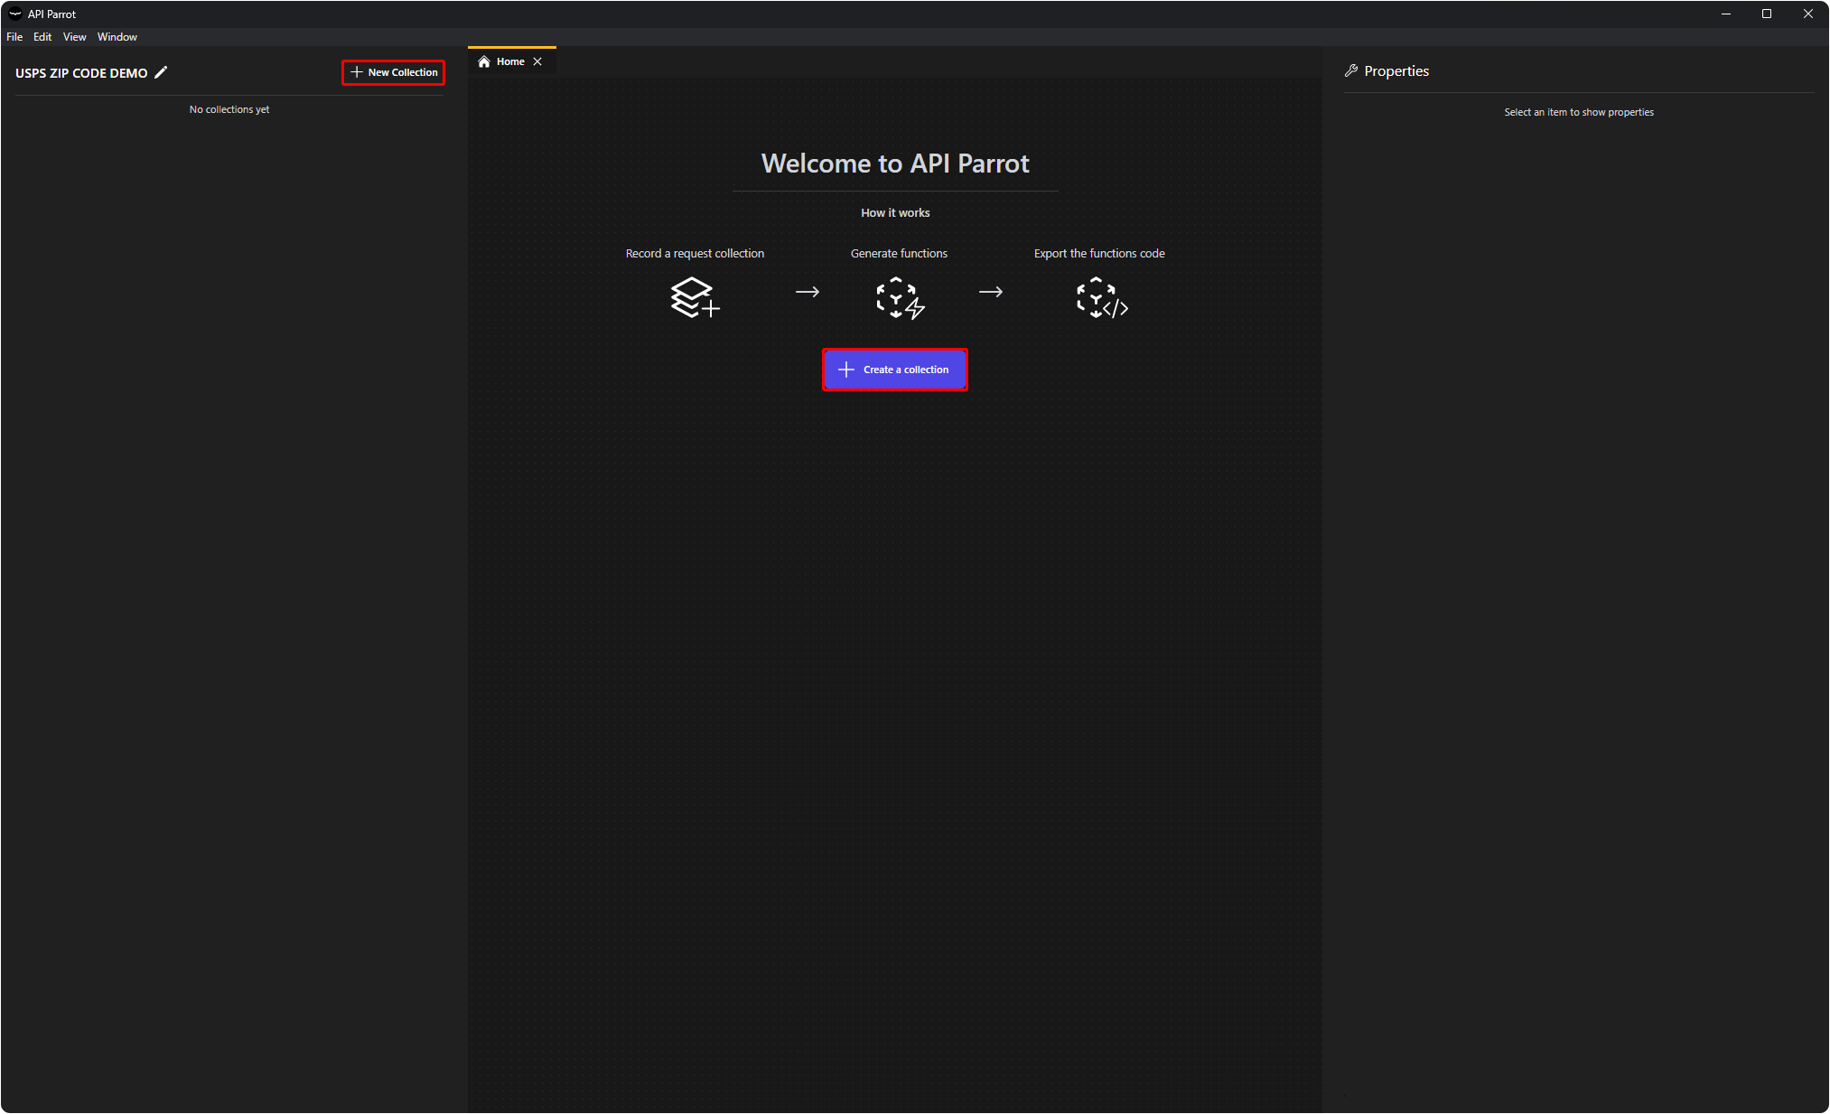Click the API Parrot logo in title bar
1830x1114 pixels.
click(x=14, y=14)
